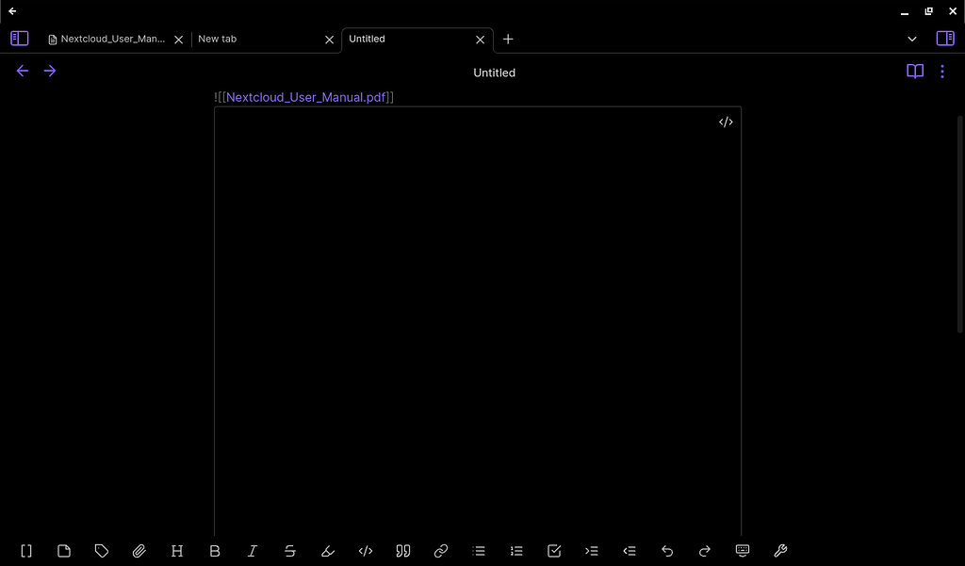Open the three-dot note options menu
Image resolution: width=965 pixels, height=566 pixels.
941,71
